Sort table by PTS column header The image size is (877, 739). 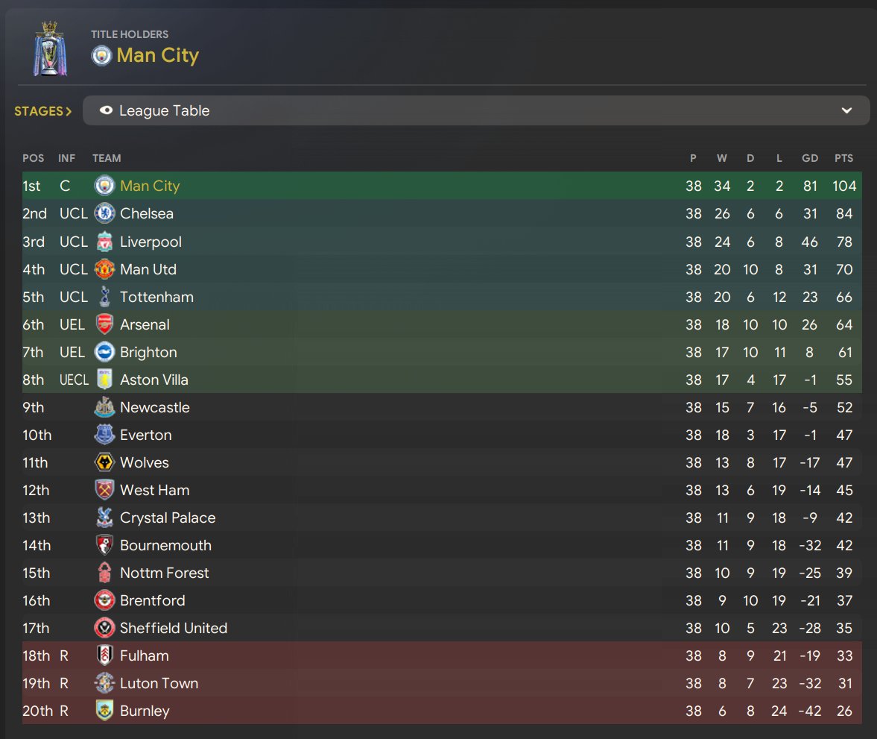[x=844, y=158]
